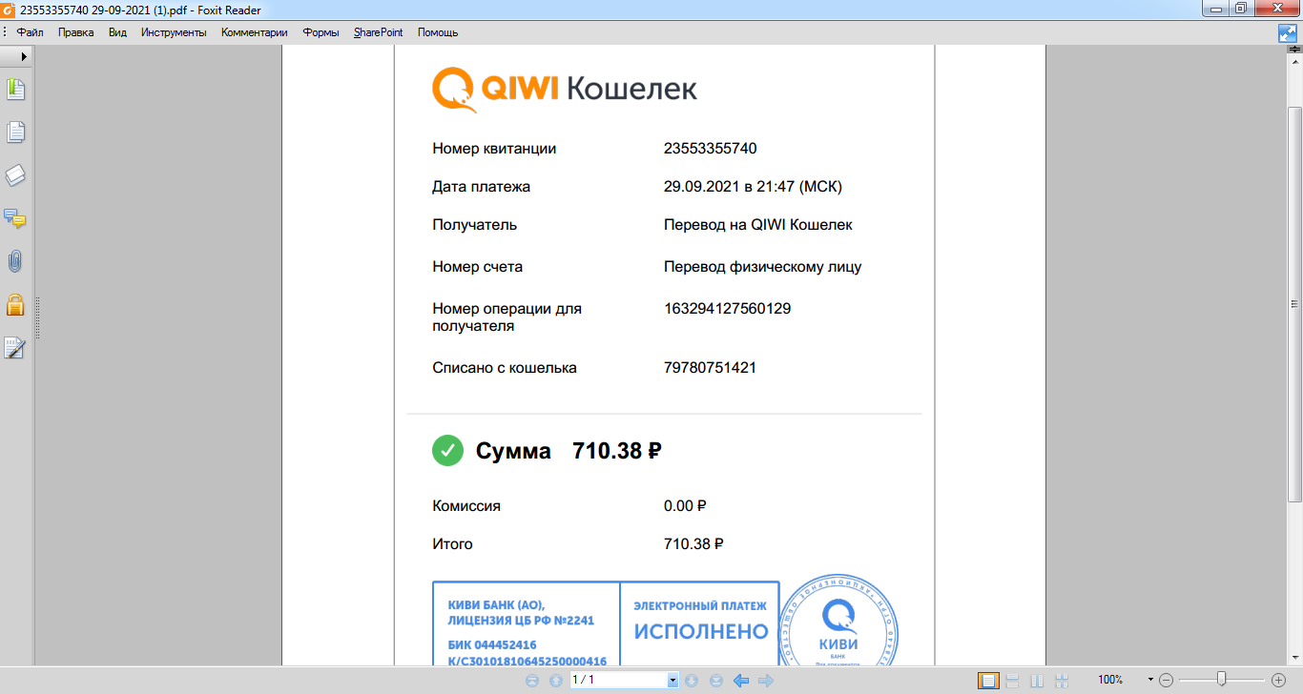
Task: Open the Инструменты menu
Action: 174,32
